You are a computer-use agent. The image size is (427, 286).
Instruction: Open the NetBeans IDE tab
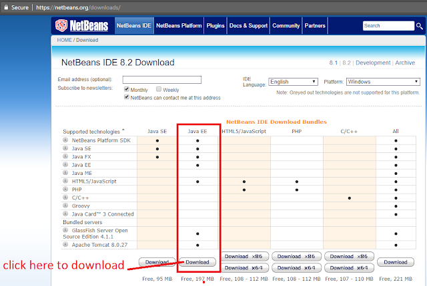point(134,26)
